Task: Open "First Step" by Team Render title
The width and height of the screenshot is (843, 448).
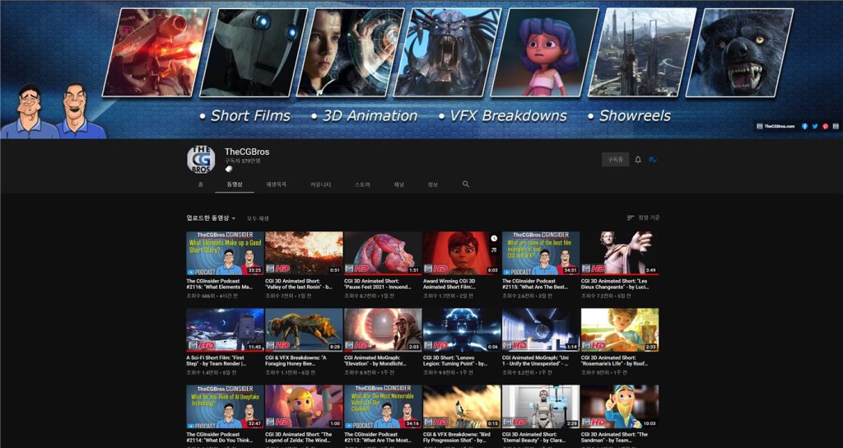Action: point(217,361)
